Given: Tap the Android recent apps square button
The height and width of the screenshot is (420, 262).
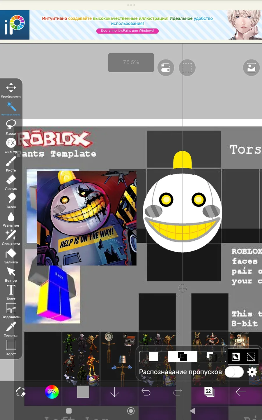Looking at the screenshot, I should [69, 411].
